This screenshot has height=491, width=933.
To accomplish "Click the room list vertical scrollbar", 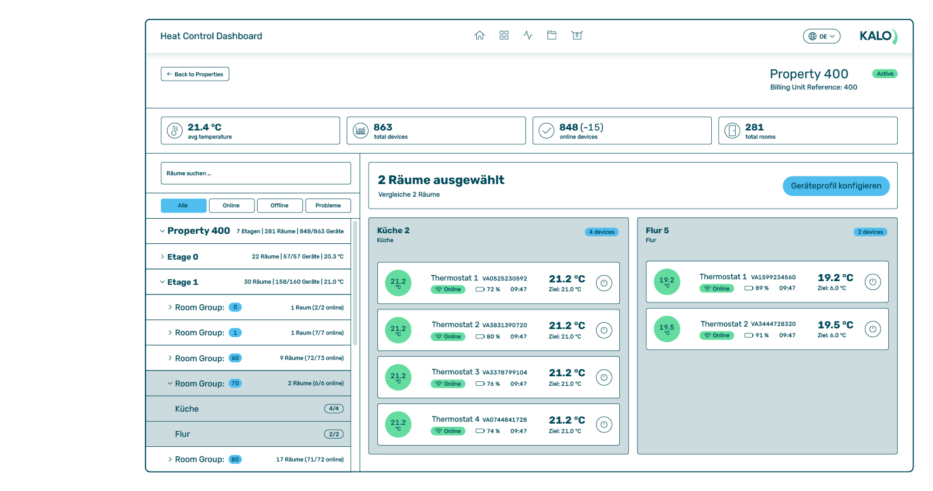I will [x=355, y=282].
